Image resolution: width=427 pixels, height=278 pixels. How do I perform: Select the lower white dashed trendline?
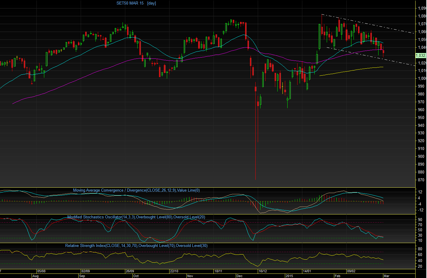(370, 56)
